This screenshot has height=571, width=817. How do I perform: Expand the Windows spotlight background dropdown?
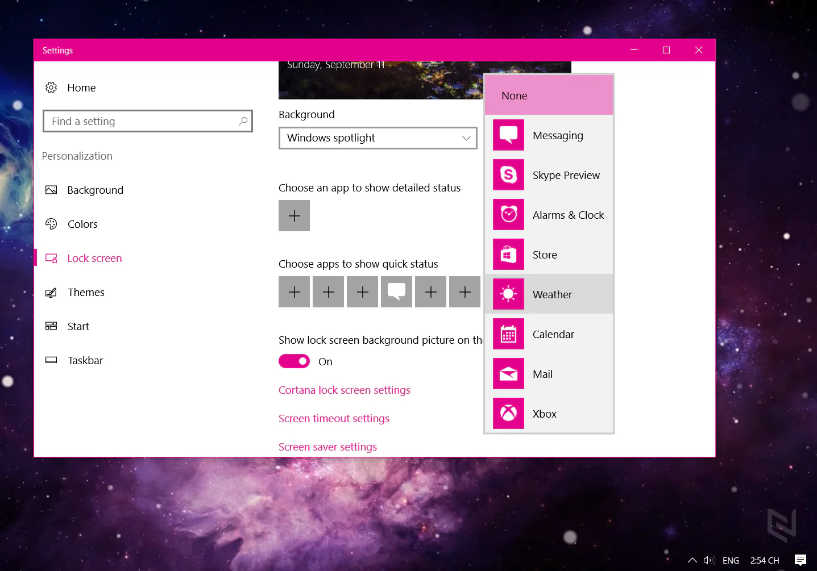pyautogui.click(x=378, y=138)
